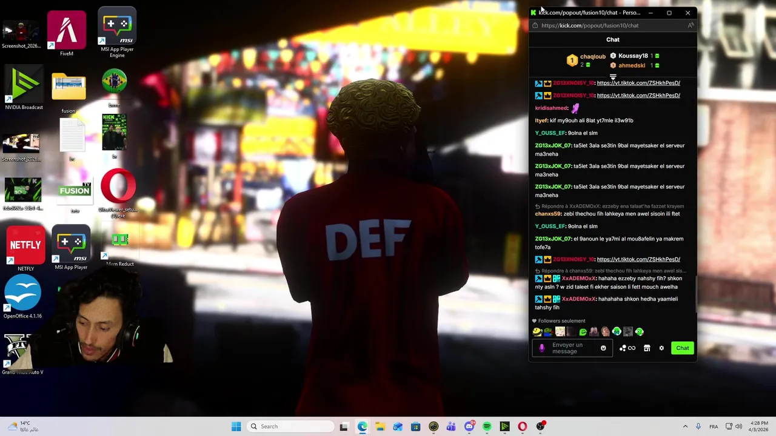Insert the Pepe frog emote

pos(548,332)
